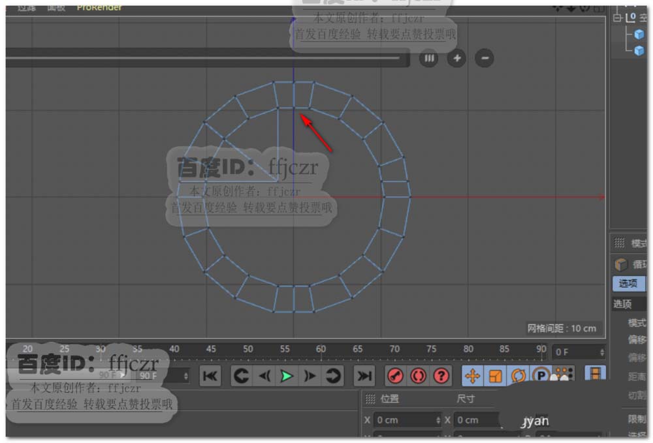The width and height of the screenshot is (653, 443).
Task: Open the red question mark keyframe selection button
Action: click(441, 376)
